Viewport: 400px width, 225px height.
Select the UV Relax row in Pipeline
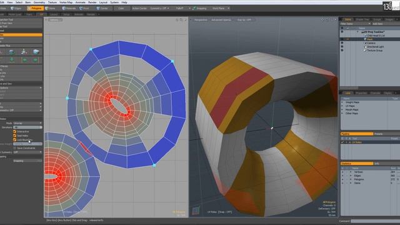click(370, 142)
